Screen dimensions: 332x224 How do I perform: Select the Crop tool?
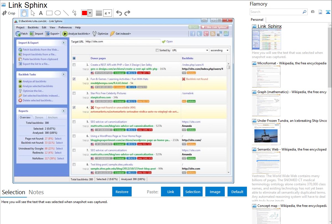coord(9,13)
